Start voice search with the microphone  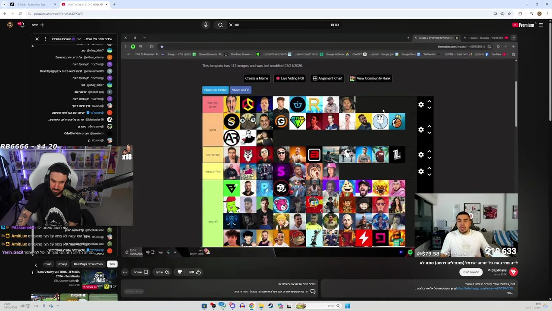pos(206,25)
